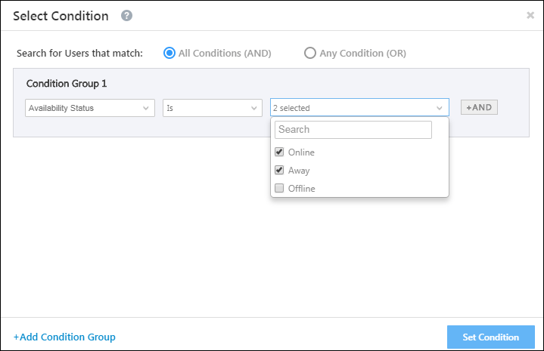Enable the Offline checkbox

(x=279, y=189)
